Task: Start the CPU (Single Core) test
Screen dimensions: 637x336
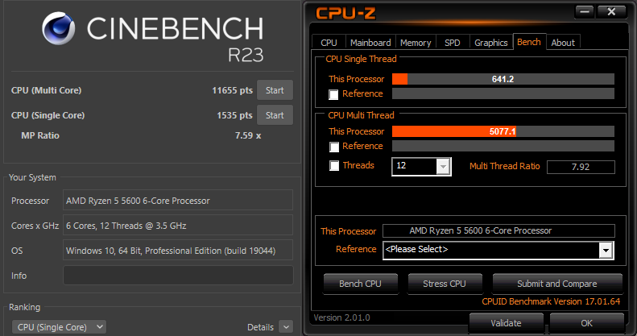Action: 275,115
